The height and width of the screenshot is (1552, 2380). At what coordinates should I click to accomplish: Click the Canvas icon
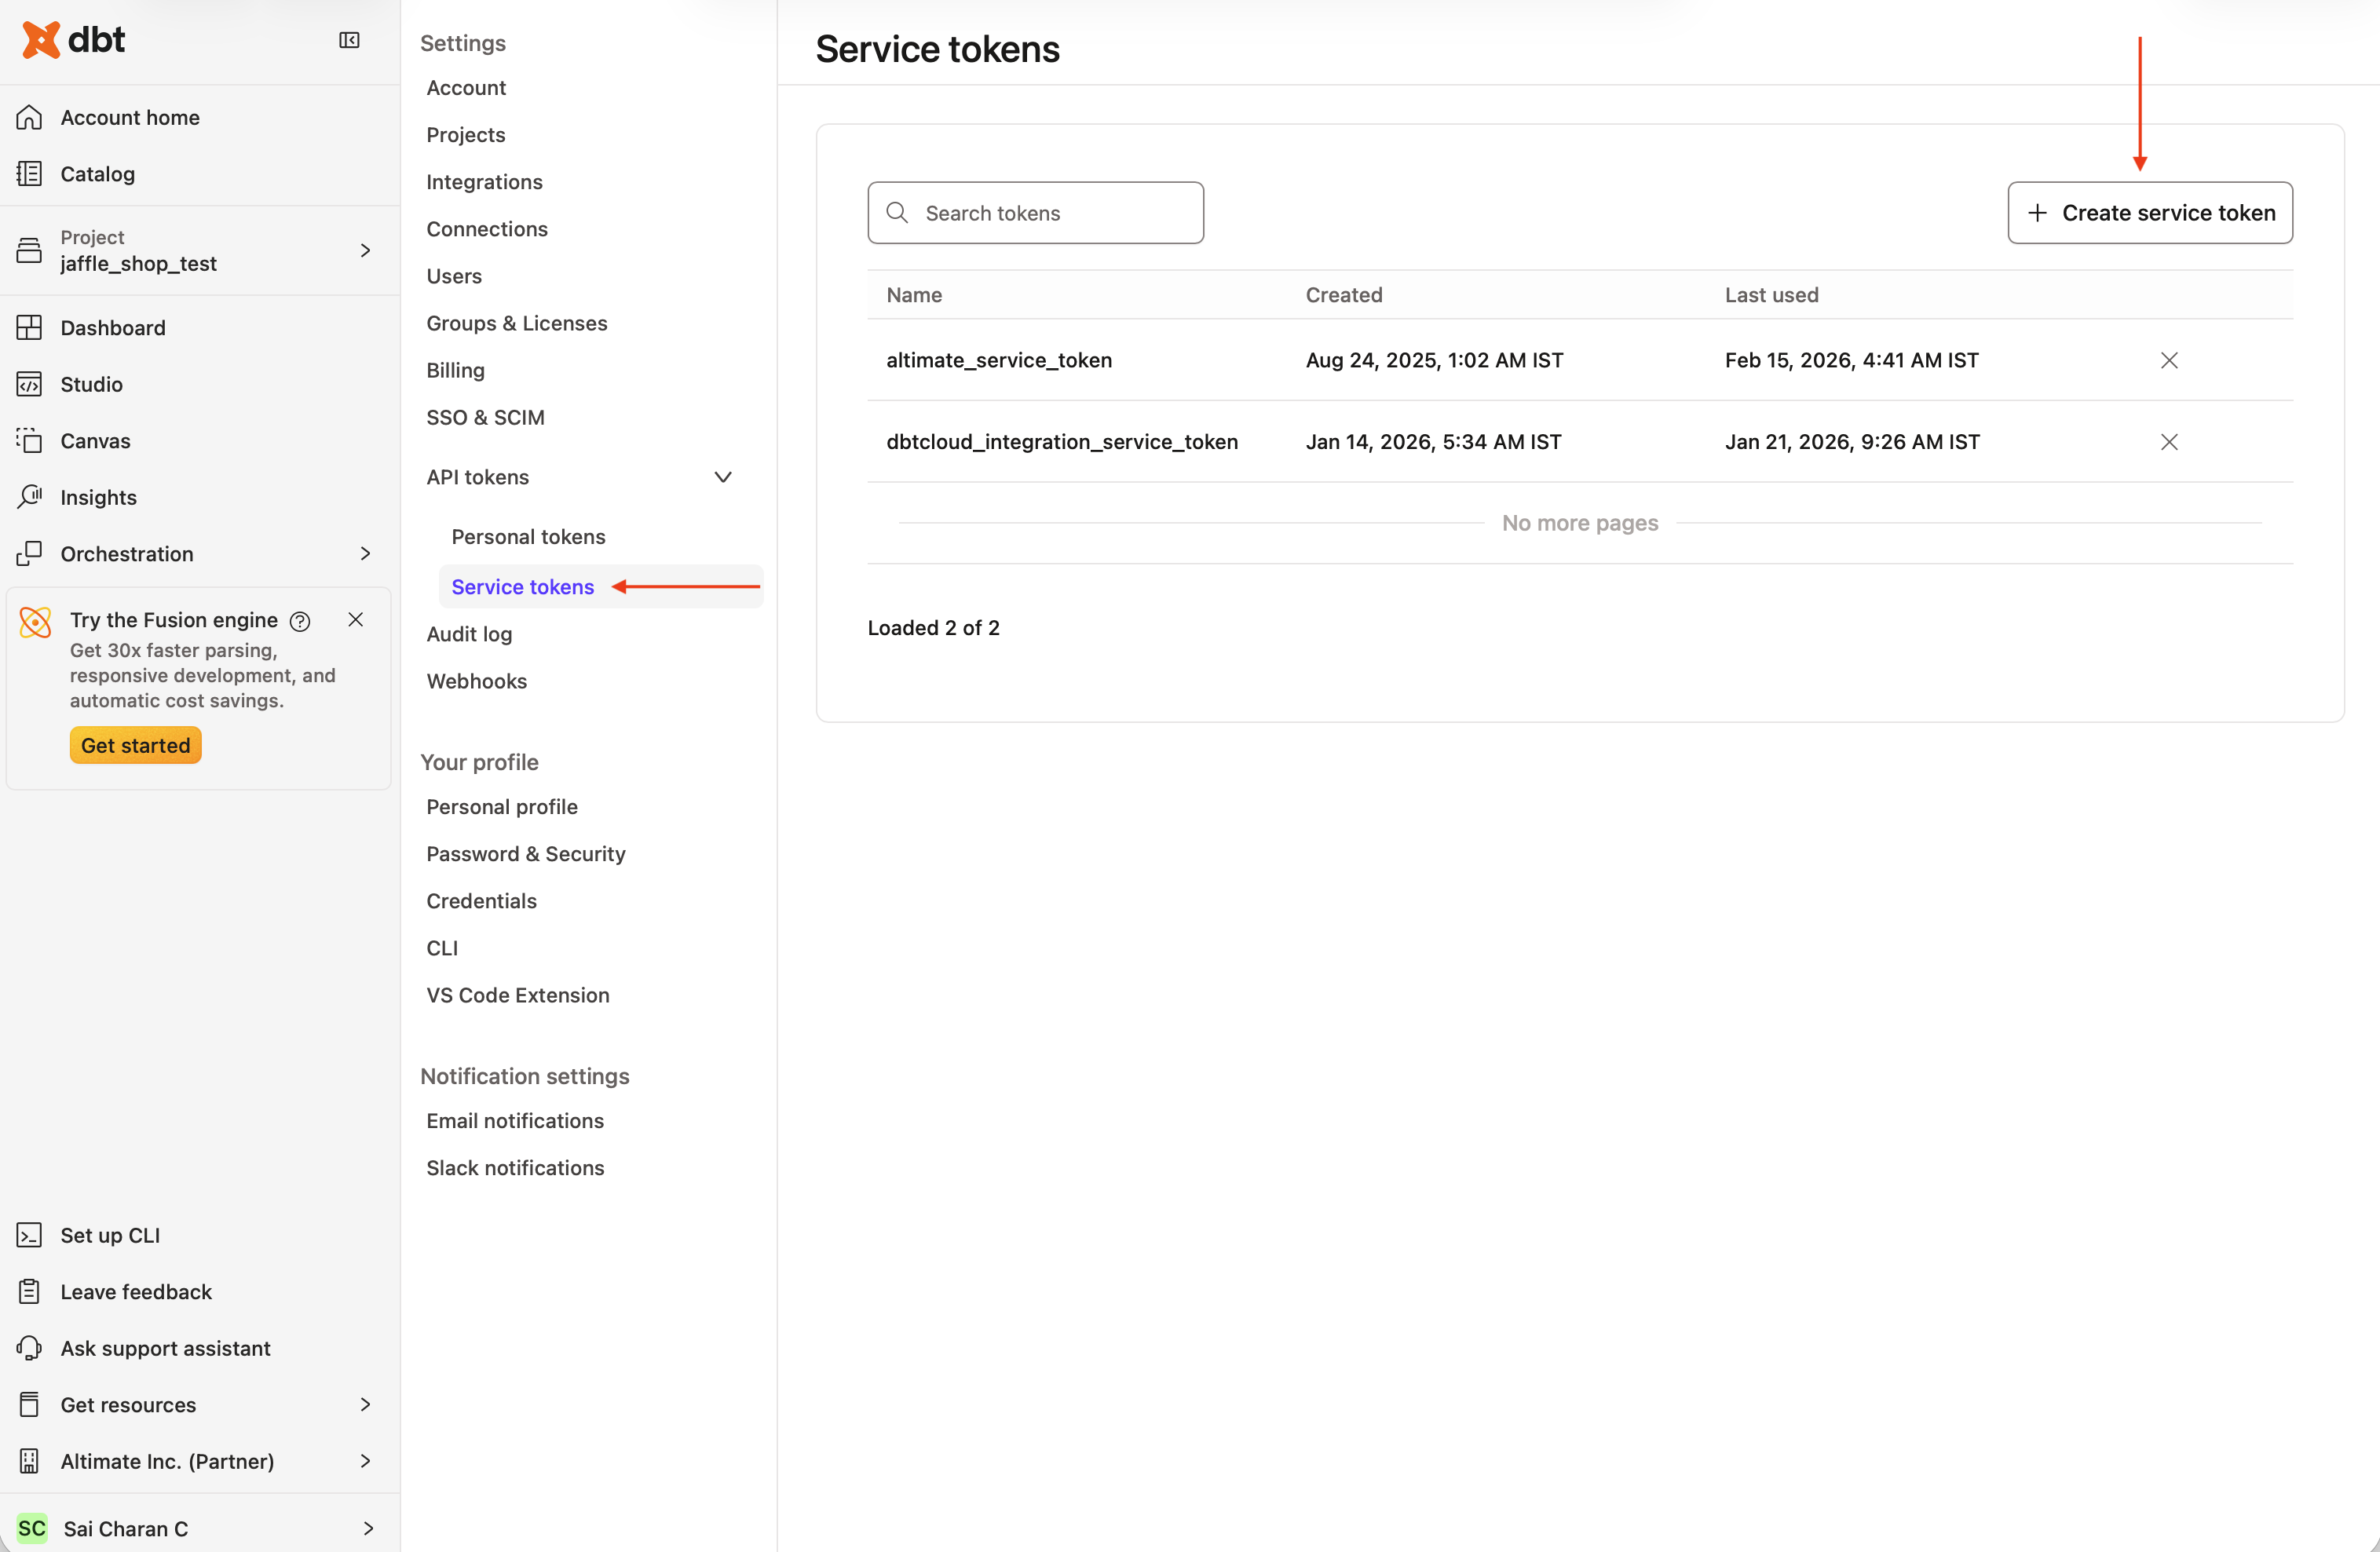tap(30, 440)
